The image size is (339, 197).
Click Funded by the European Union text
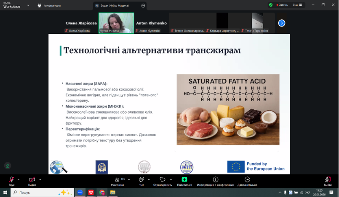(x=265, y=166)
